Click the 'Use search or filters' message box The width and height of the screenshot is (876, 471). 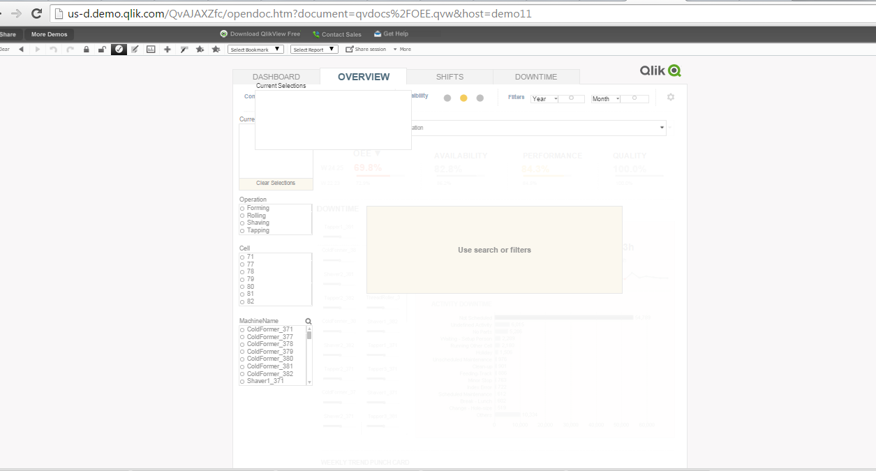[494, 250]
